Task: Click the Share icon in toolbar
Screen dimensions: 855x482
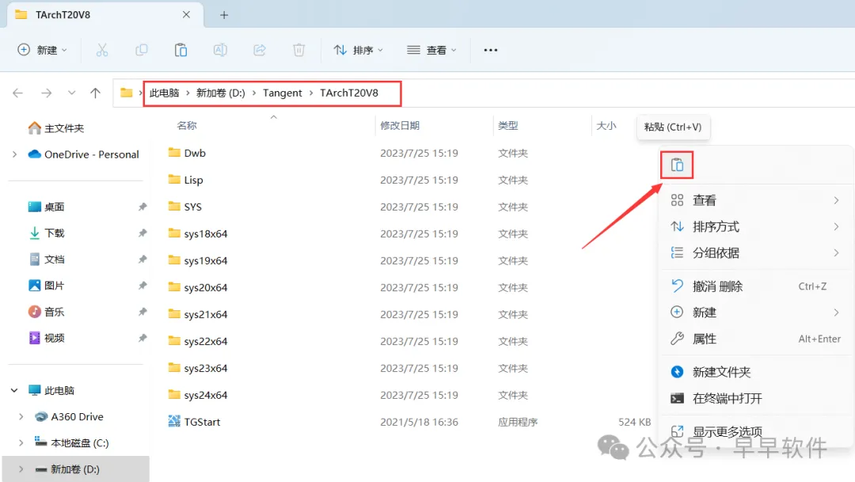Action: coord(260,50)
